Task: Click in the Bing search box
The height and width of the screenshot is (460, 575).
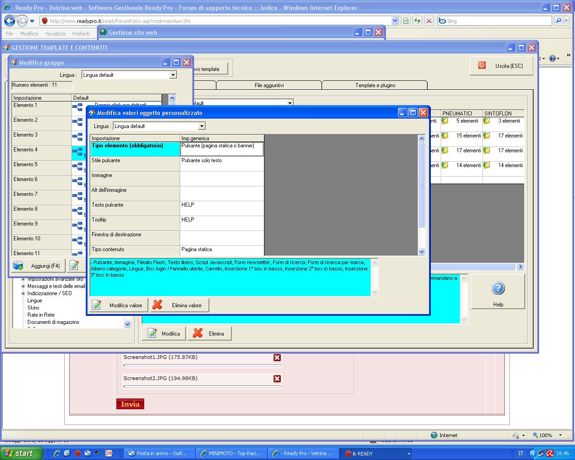Action: point(494,21)
